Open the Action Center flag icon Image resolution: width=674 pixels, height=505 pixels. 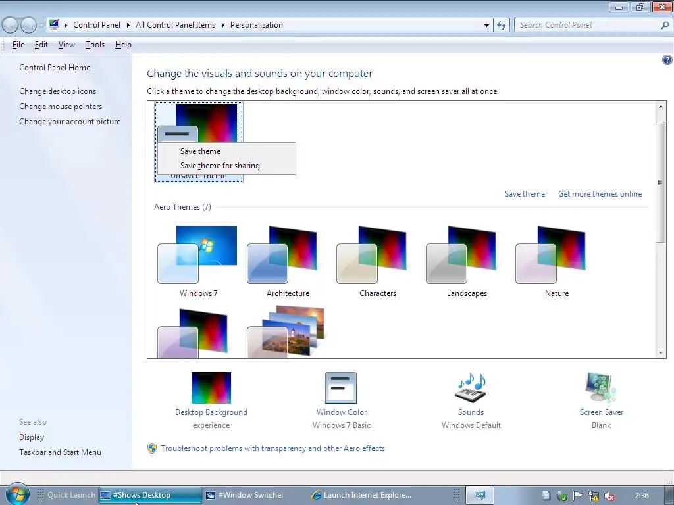(577, 496)
